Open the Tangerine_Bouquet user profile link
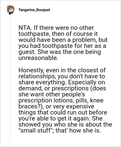 (34, 10)
